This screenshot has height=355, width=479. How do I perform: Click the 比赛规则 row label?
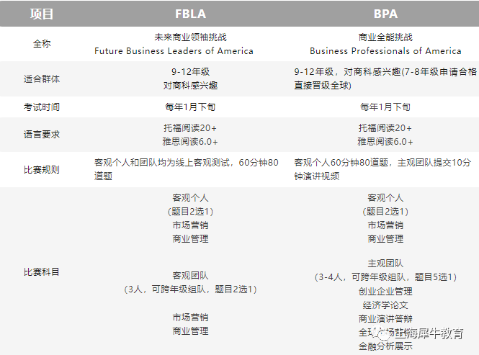[42, 169]
